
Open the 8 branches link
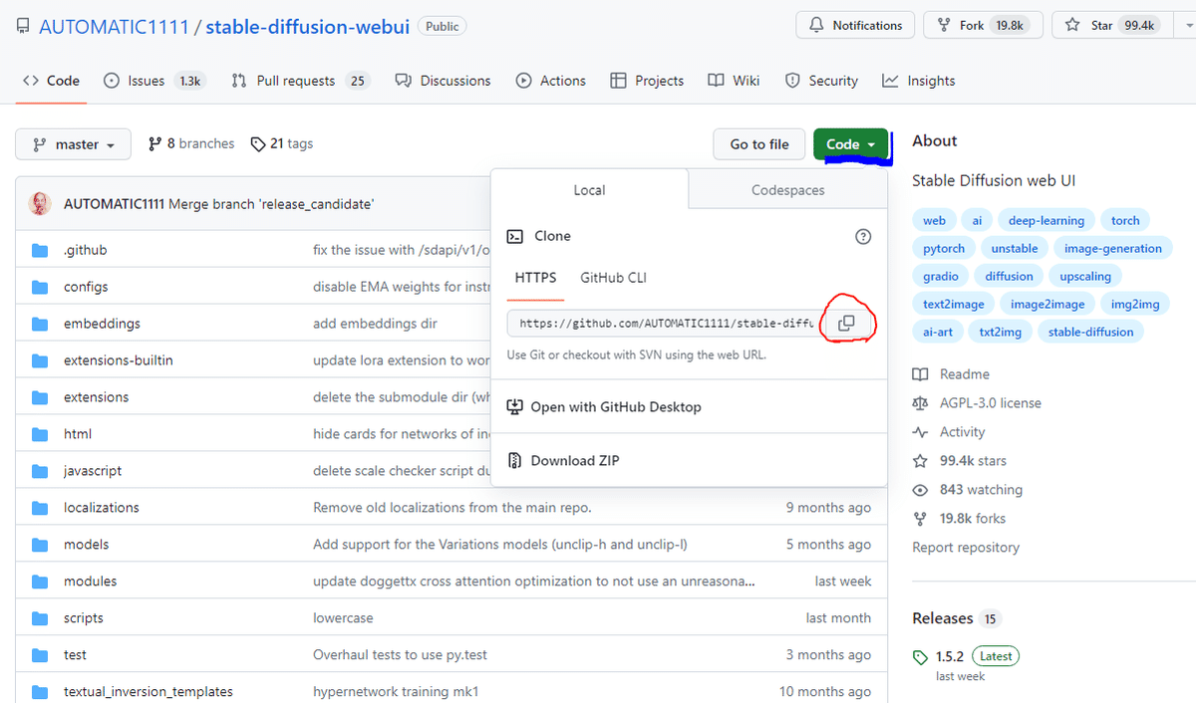191,143
